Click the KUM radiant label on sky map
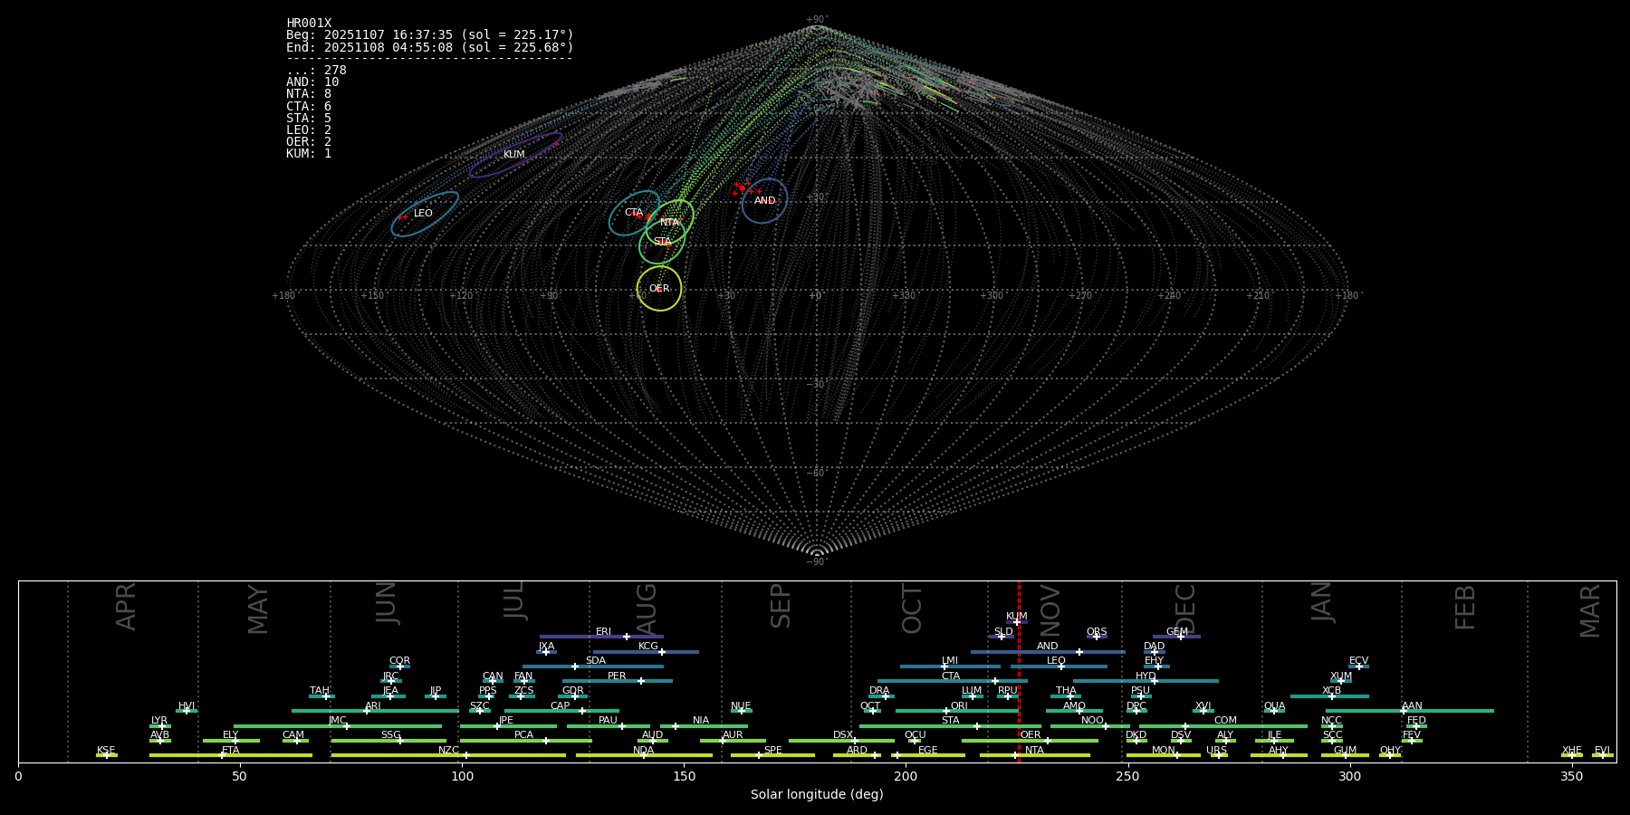1630x815 pixels. click(x=514, y=155)
